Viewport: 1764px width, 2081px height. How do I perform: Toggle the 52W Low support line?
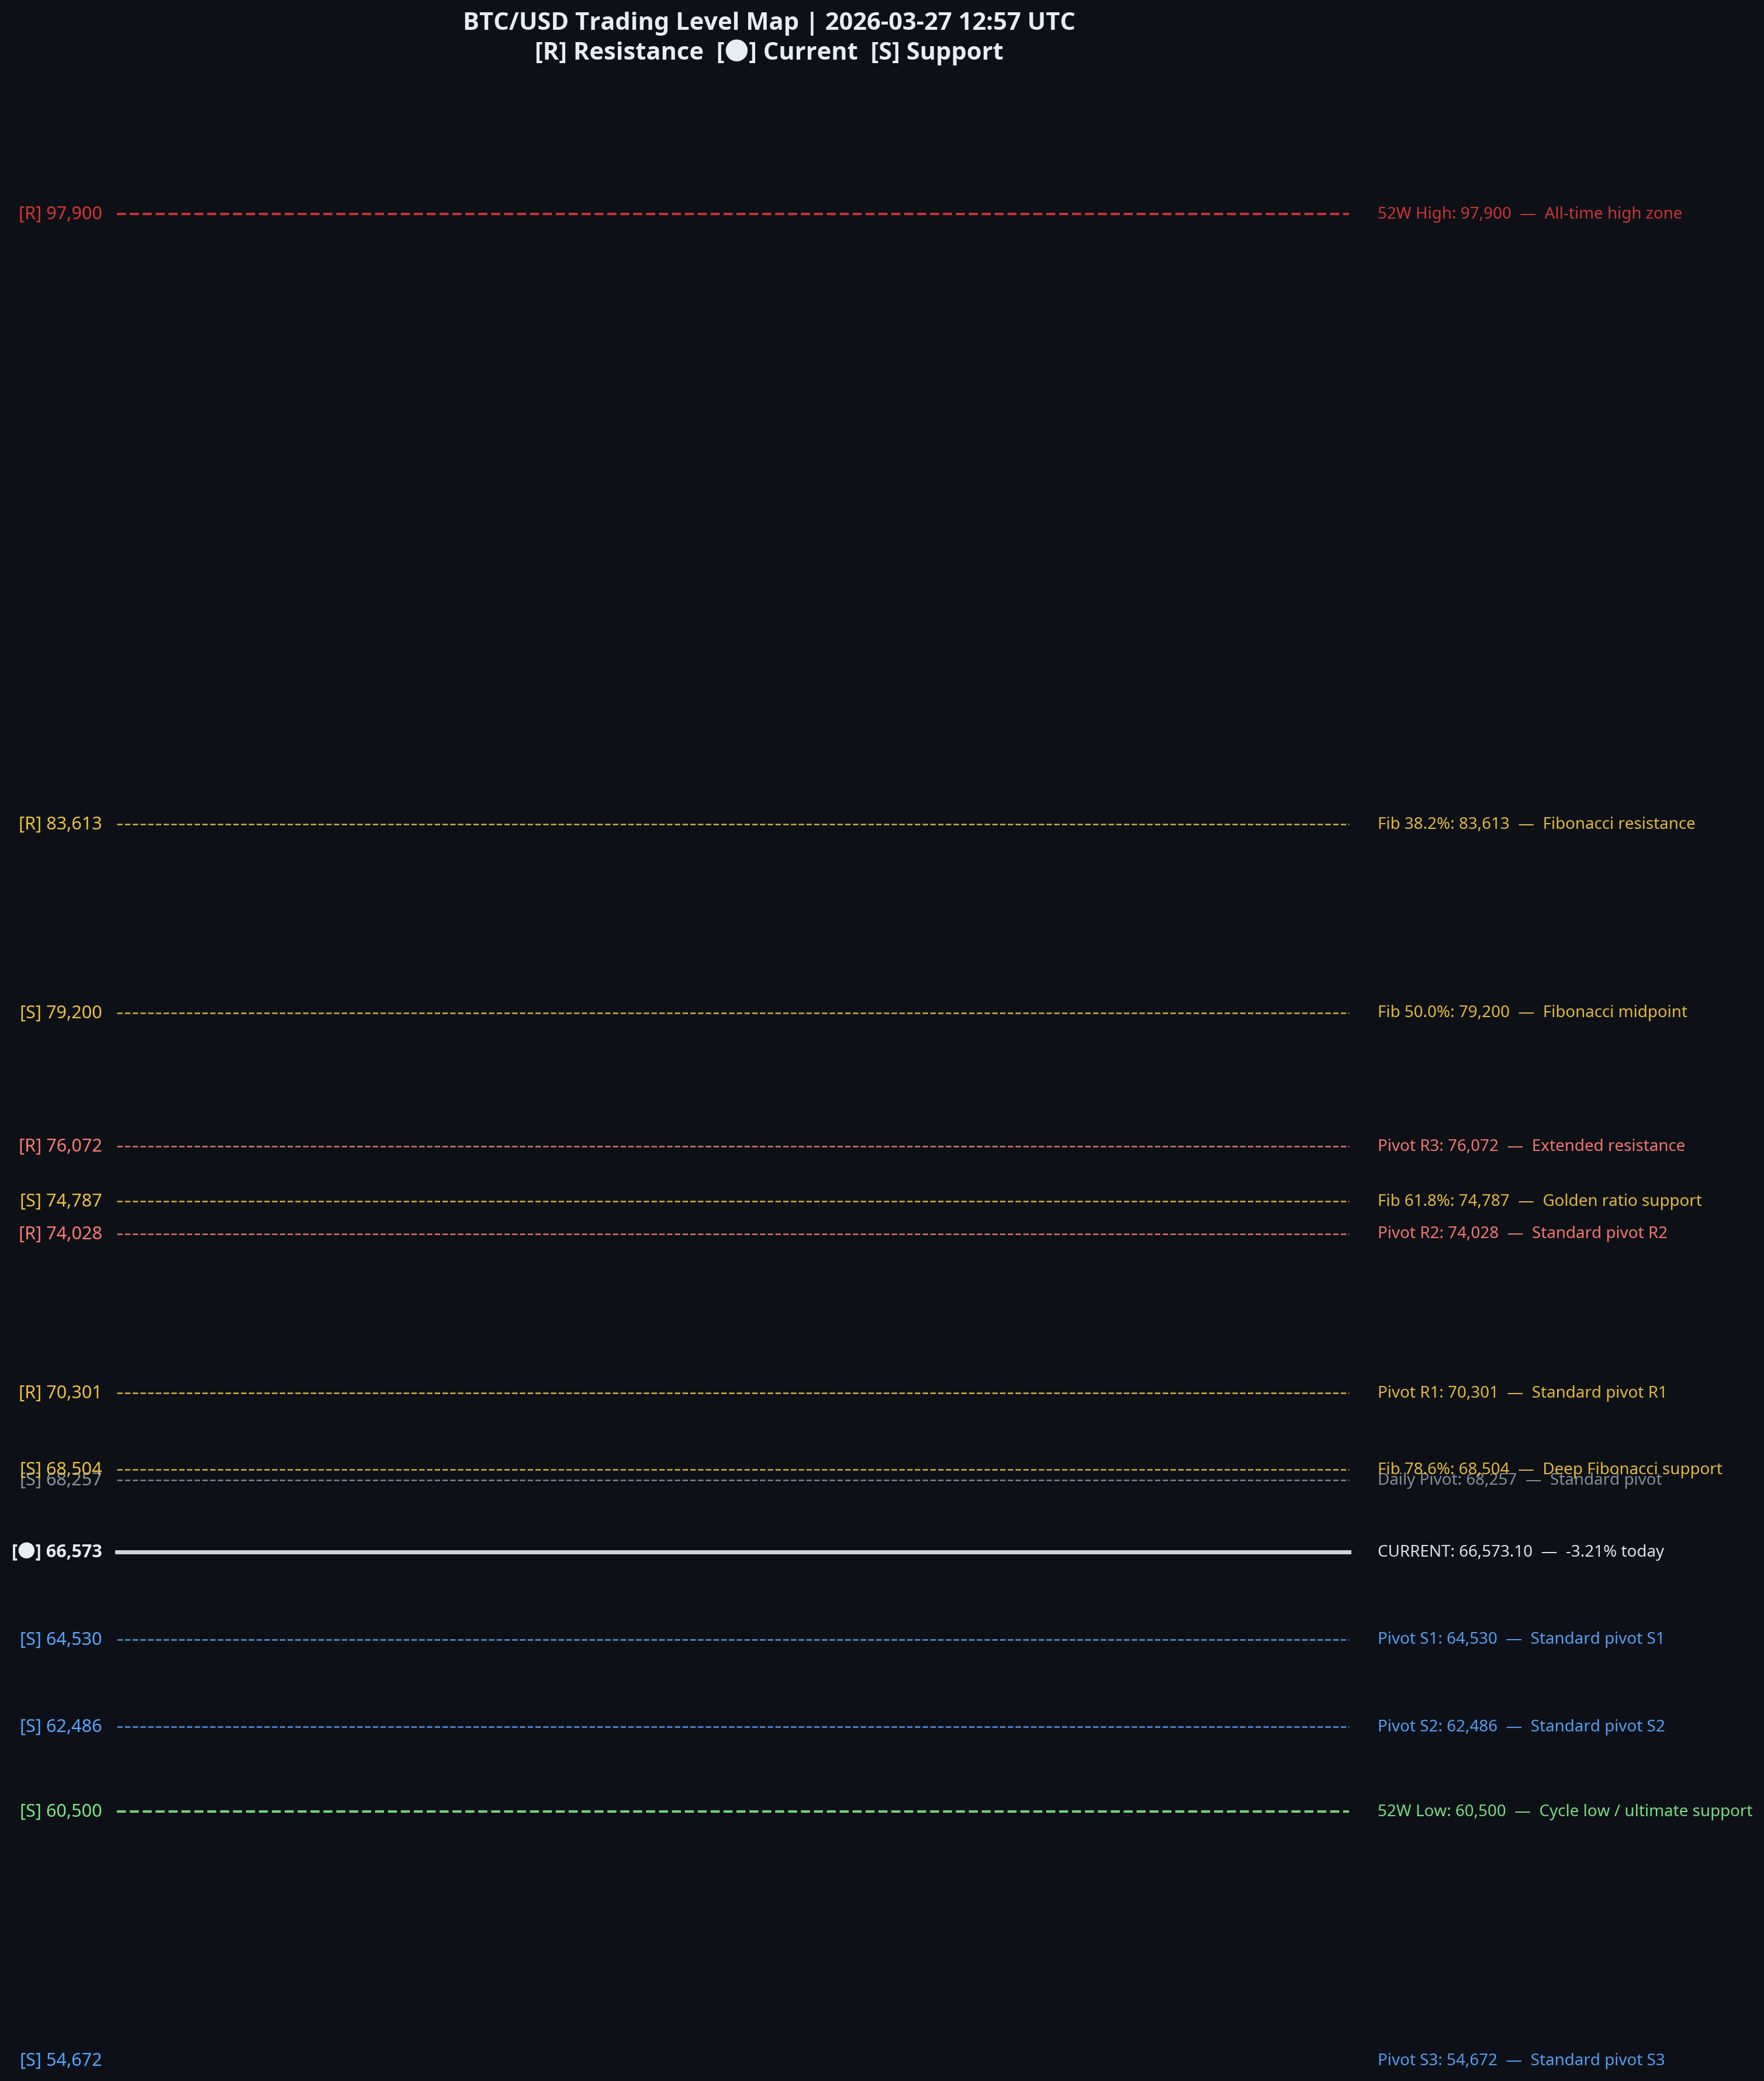(735, 1811)
